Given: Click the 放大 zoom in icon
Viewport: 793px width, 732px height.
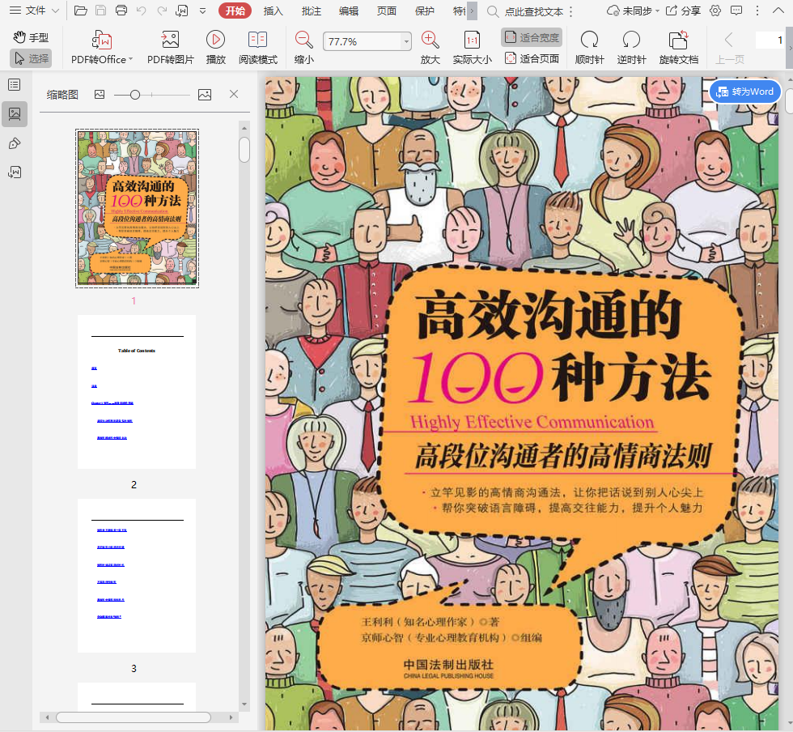Looking at the screenshot, I should [430, 48].
